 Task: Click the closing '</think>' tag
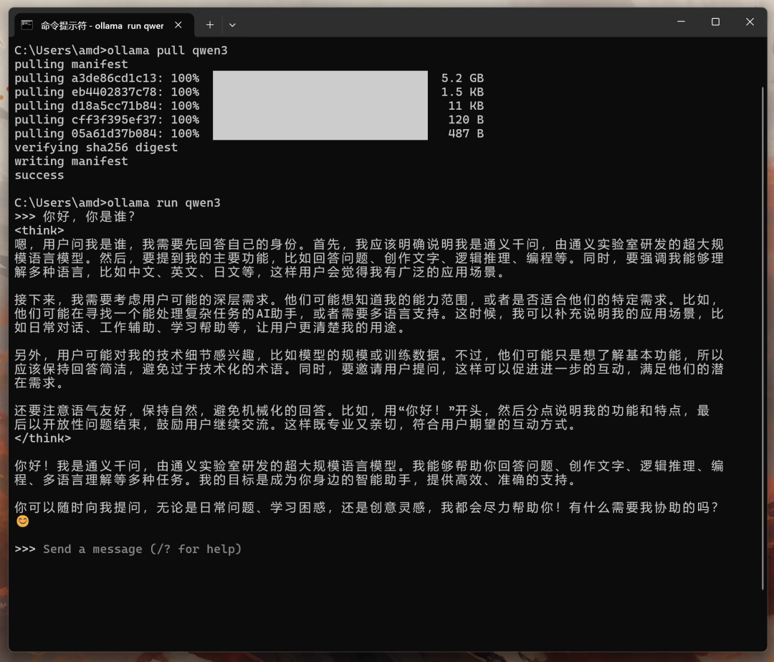tap(42, 438)
